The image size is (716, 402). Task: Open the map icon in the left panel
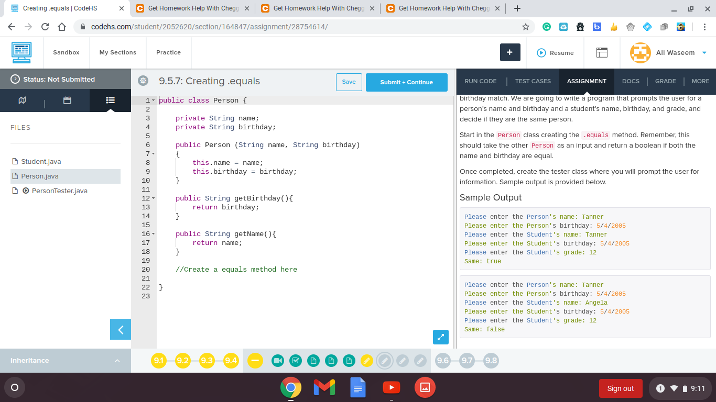pyautogui.click(x=22, y=100)
